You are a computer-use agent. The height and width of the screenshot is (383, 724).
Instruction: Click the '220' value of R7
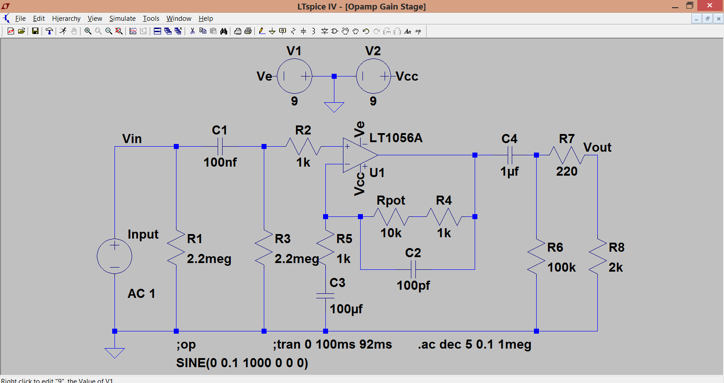click(x=567, y=172)
